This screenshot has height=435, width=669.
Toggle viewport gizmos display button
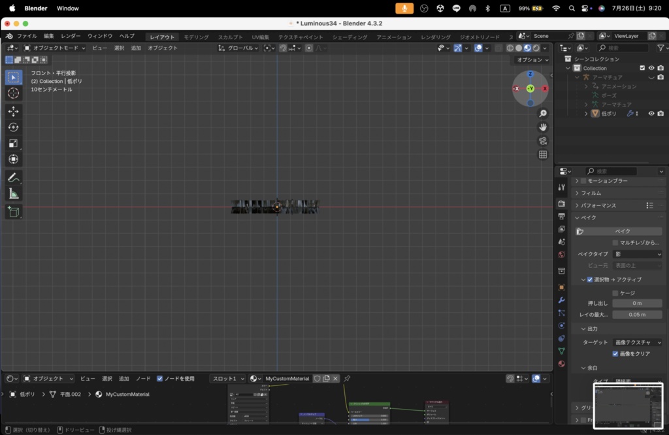[458, 48]
